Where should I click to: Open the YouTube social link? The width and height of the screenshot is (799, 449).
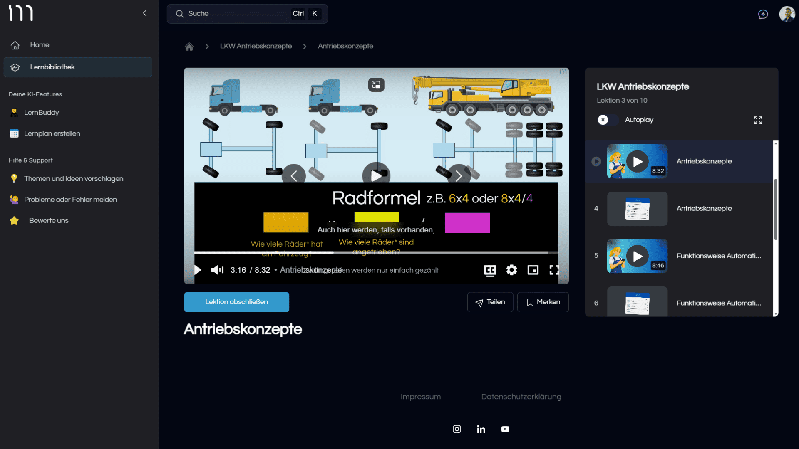tap(505, 429)
